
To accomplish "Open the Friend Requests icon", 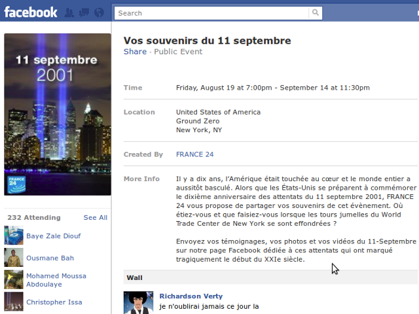I will [x=69, y=12].
